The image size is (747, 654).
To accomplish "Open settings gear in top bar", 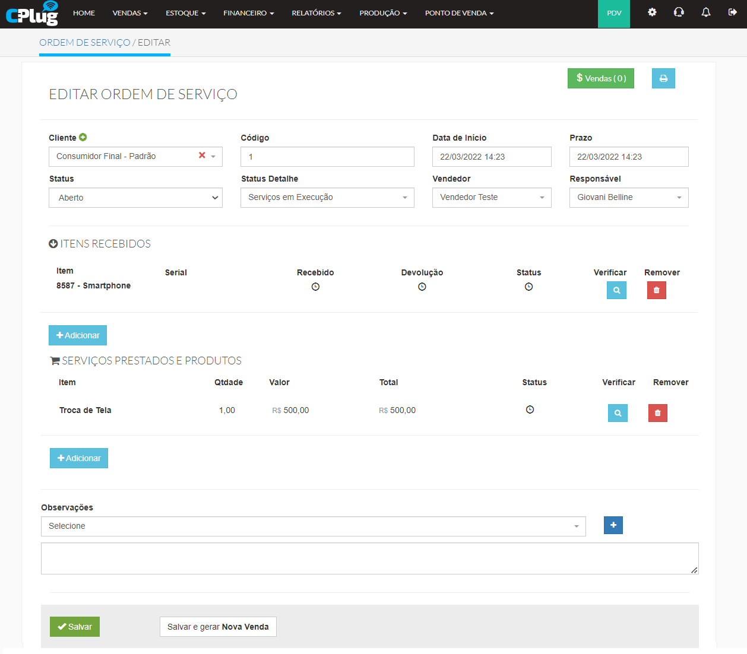I will coord(652,12).
